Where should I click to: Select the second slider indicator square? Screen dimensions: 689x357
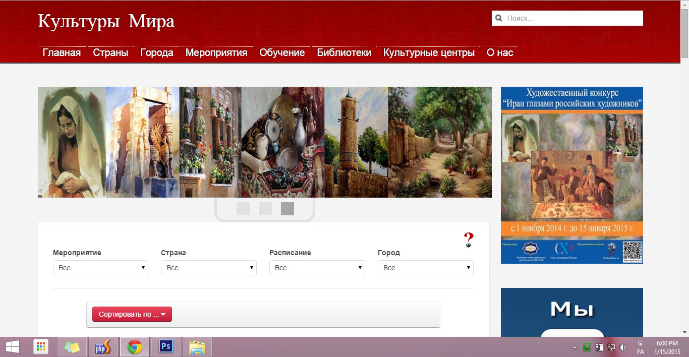pos(265,209)
